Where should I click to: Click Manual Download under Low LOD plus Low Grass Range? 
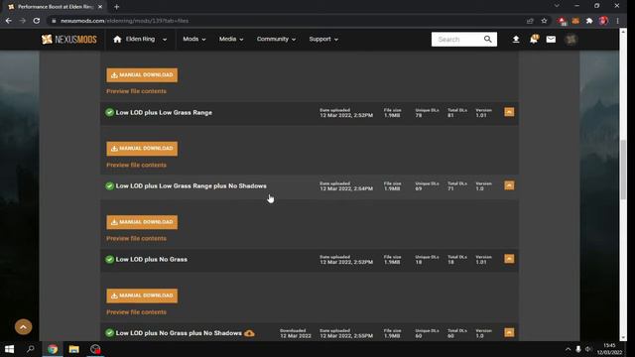pyautogui.click(x=142, y=149)
